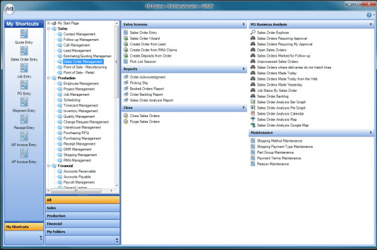Viewport: 377px width, 250px height.
Task: Click the Sales Order Wizard icon
Action: pyautogui.click(x=125, y=38)
